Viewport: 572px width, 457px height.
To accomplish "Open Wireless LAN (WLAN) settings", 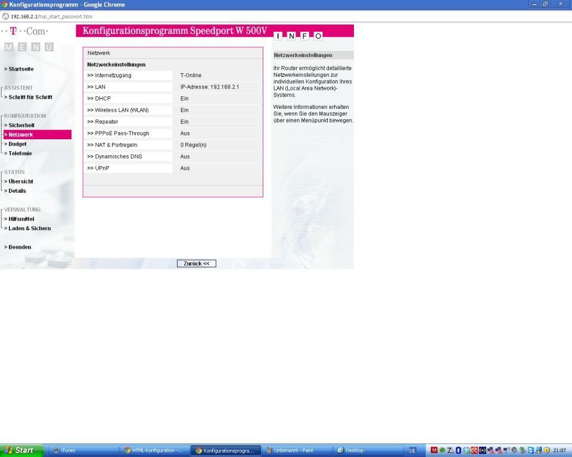I will coord(118,110).
